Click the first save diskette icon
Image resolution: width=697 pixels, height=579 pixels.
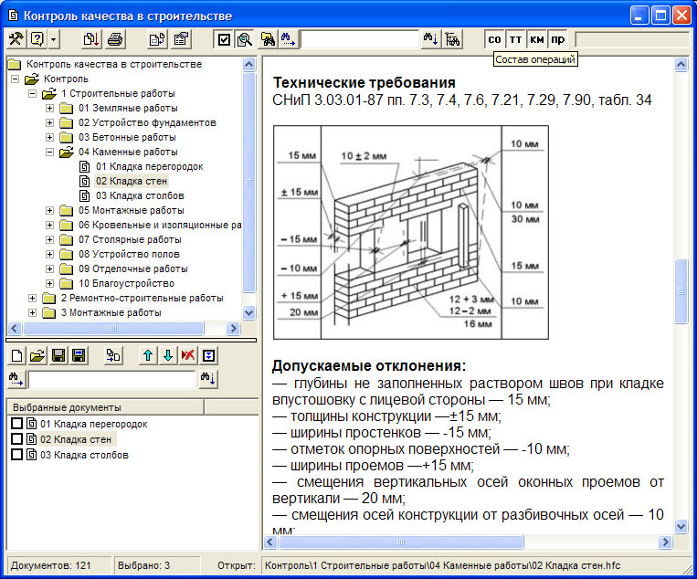(x=58, y=355)
